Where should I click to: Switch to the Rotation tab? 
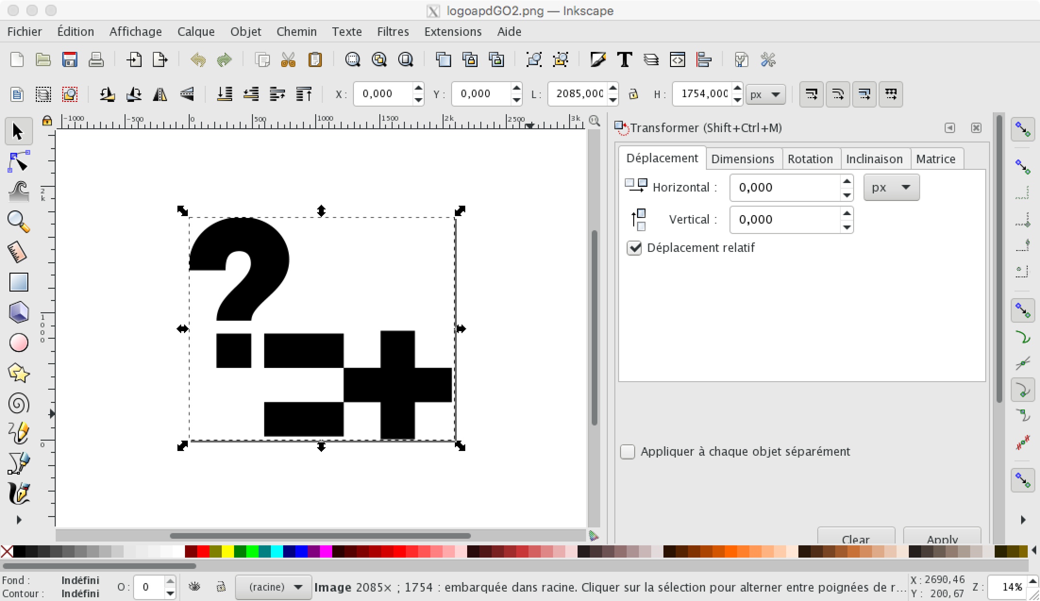pyautogui.click(x=810, y=159)
